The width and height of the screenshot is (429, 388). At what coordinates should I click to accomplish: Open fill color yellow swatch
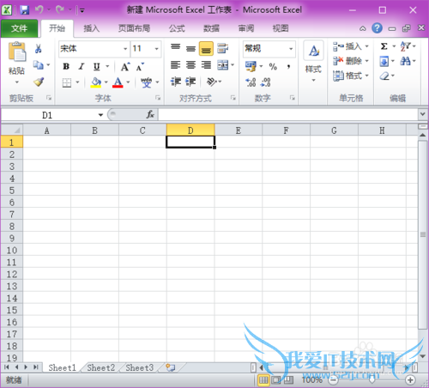[x=96, y=82]
